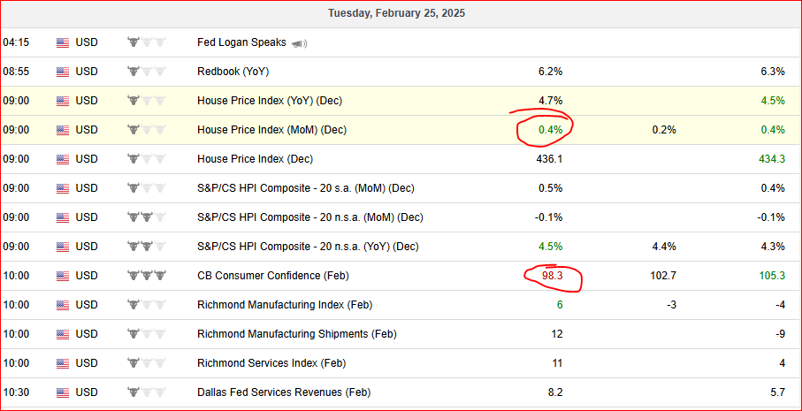Click the circled 0.4% House Price MoM actual
The image size is (802, 411).
pos(550,130)
